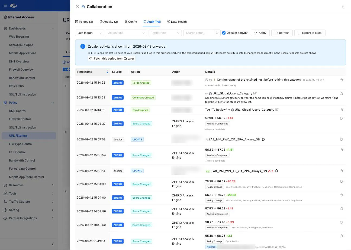Screen dimensions: 351x250
Task: Sort by the Timestamp column
Action: (x=92, y=72)
